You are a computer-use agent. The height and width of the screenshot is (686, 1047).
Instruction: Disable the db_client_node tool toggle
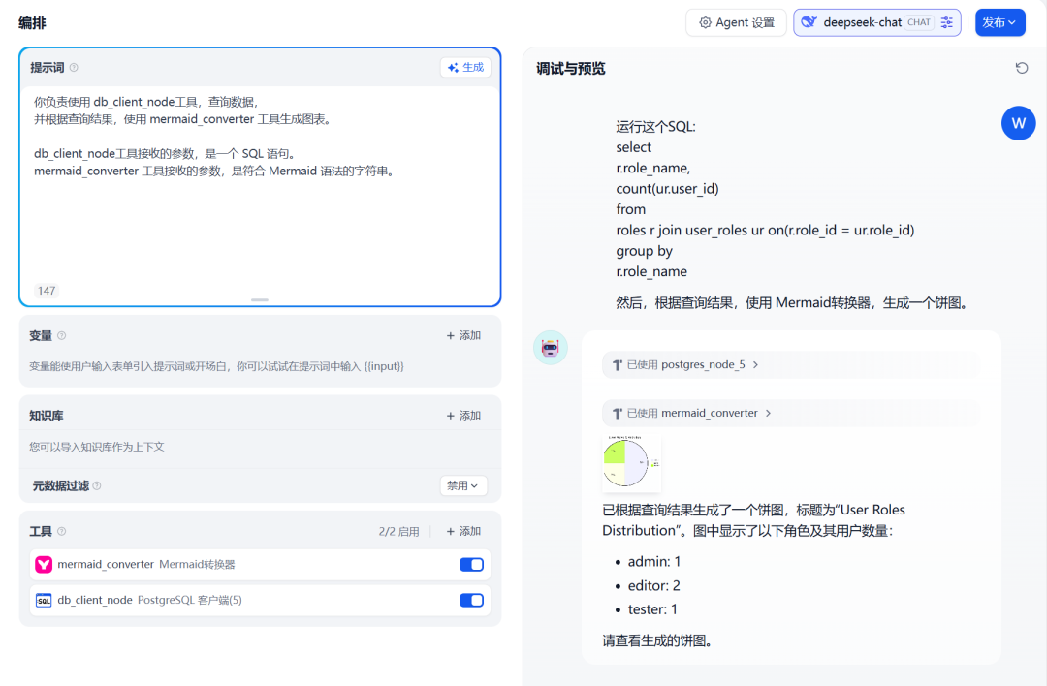click(471, 600)
